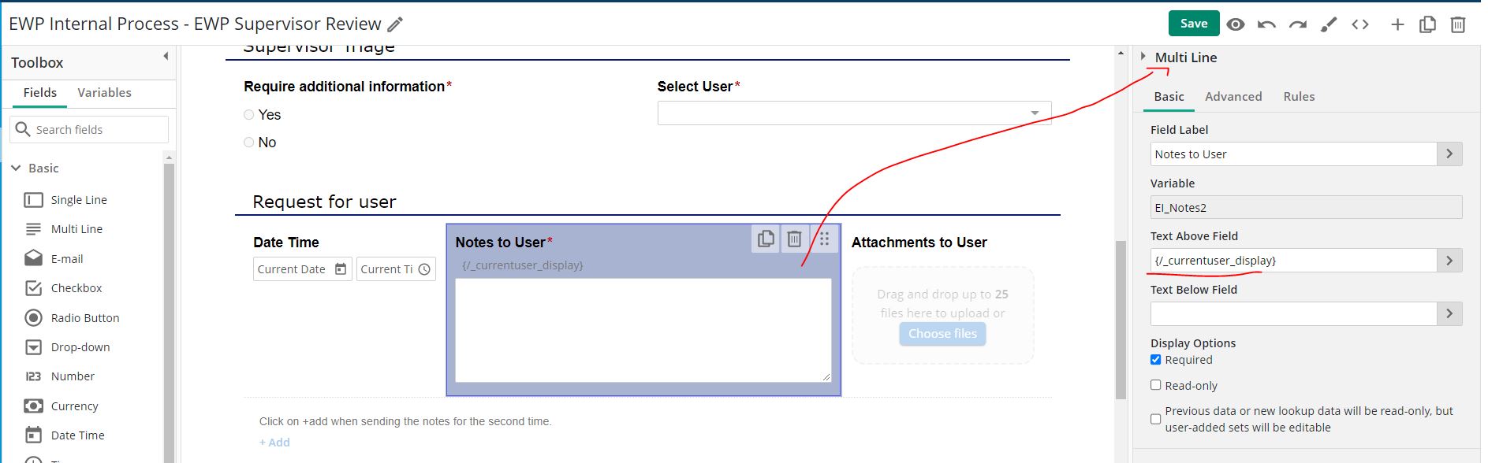Open the Select User dropdown

coord(854,113)
